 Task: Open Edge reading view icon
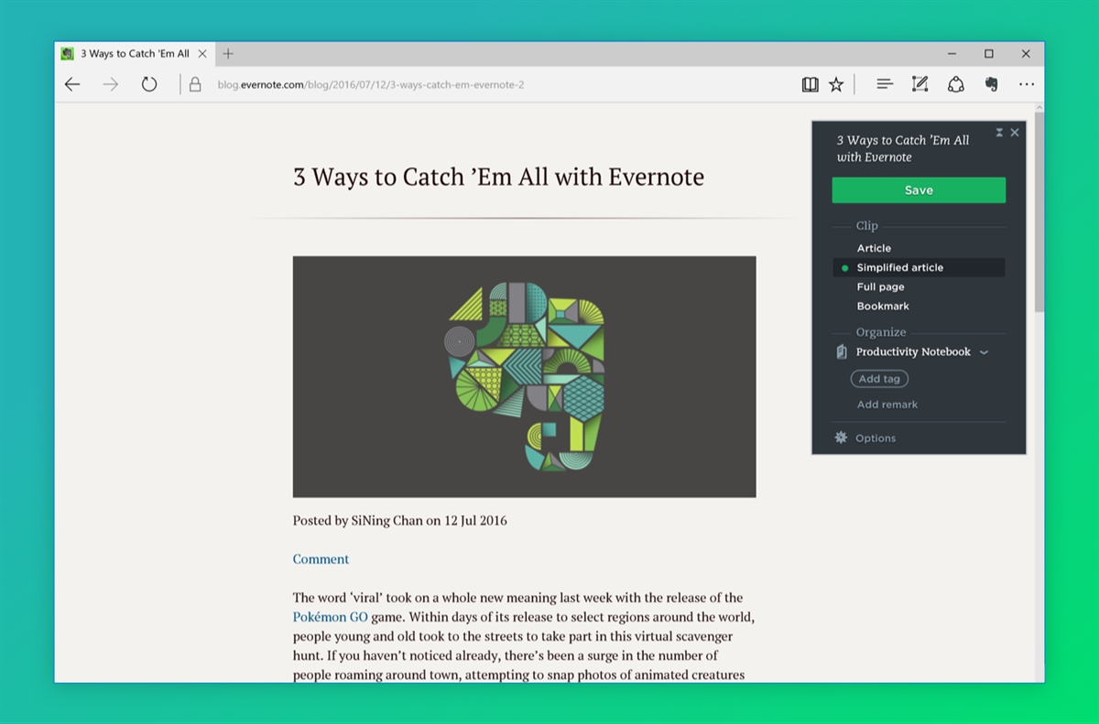pyautogui.click(x=810, y=83)
